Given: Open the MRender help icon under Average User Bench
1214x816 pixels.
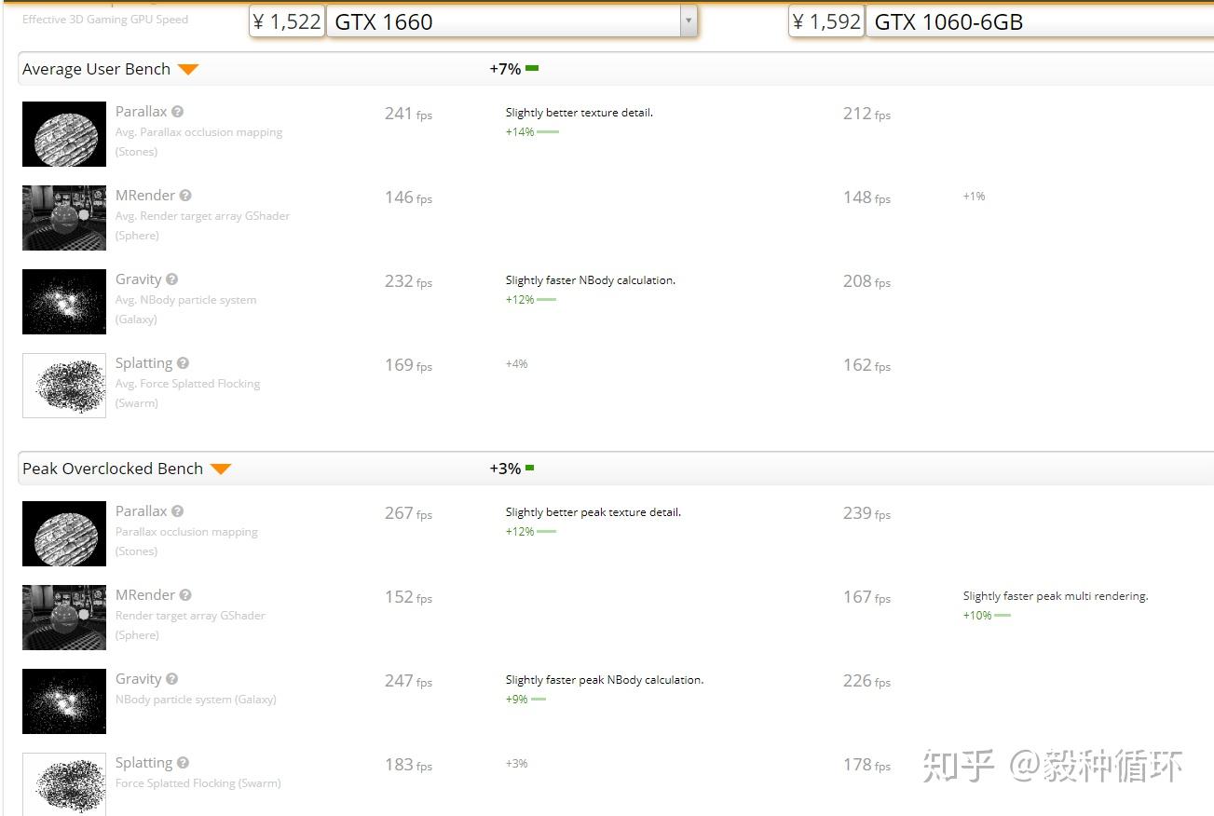Looking at the screenshot, I should pos(185,196).
